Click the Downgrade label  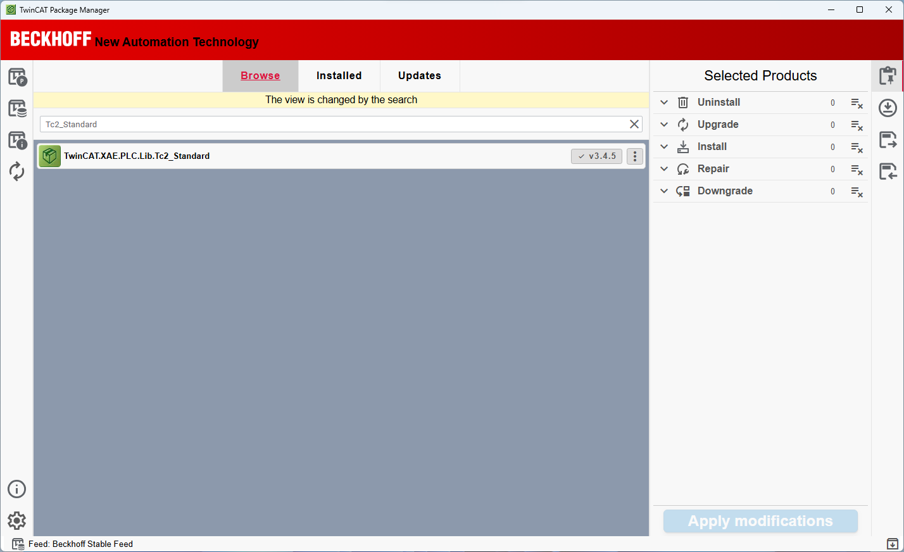pyautogui.click(x=725, y=191)
